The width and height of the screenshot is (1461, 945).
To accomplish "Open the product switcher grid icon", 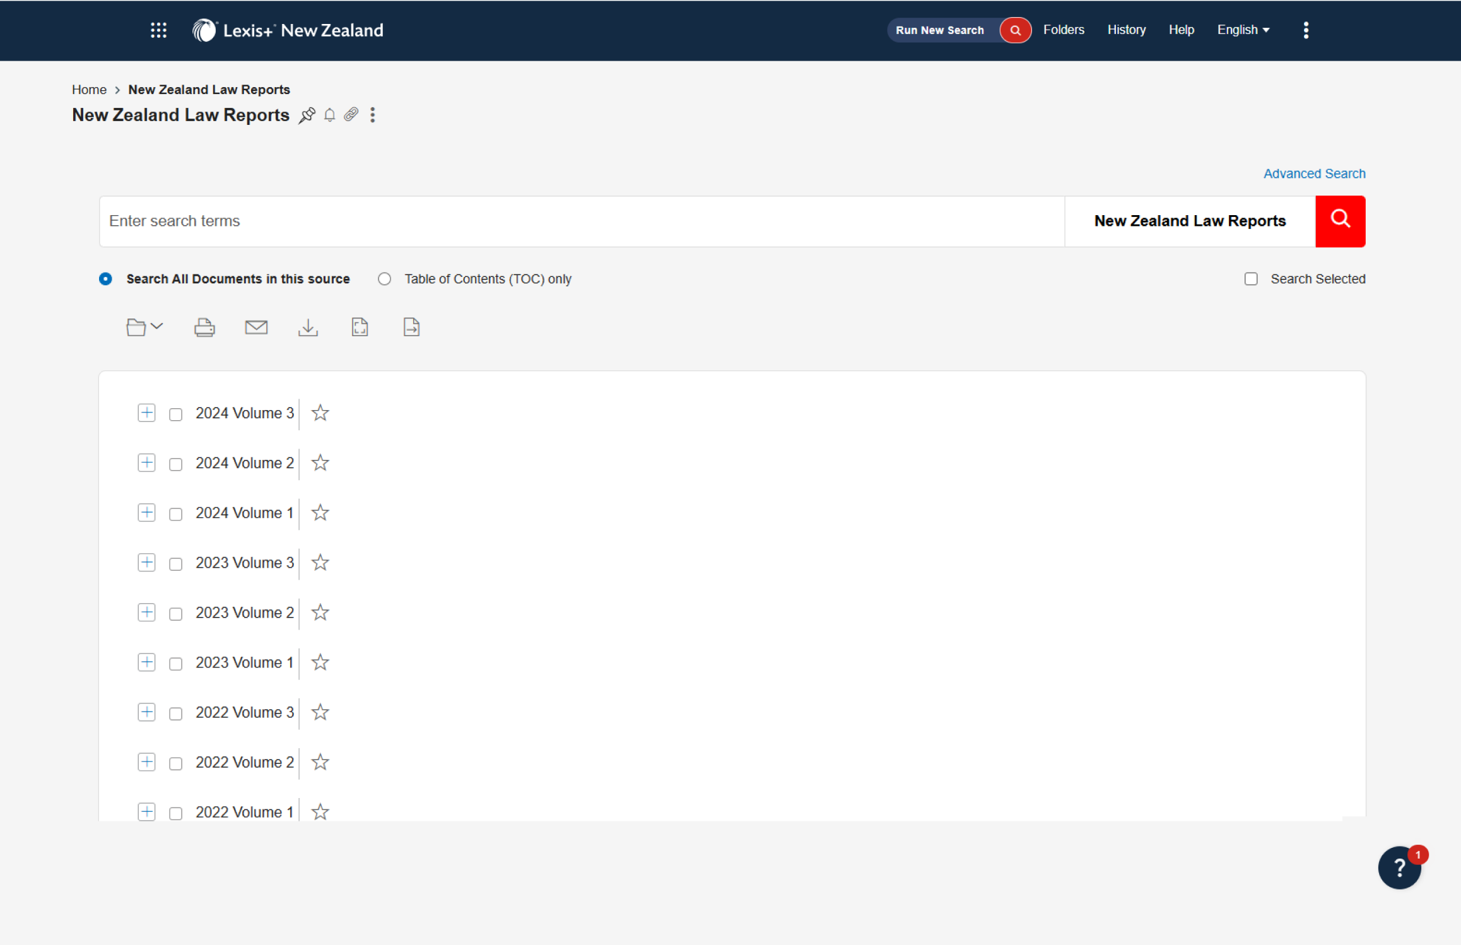I will (158, 30).
